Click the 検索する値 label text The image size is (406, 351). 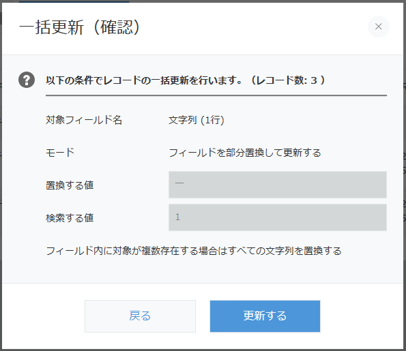70,218
